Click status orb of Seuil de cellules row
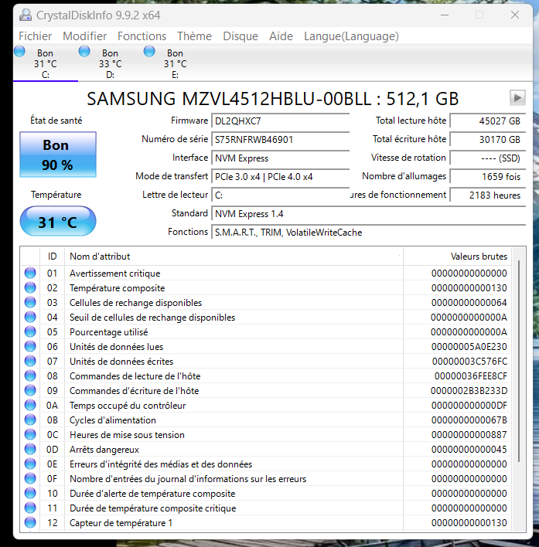The height and width of the screenshot is (547, 539). tap(30, 317)
